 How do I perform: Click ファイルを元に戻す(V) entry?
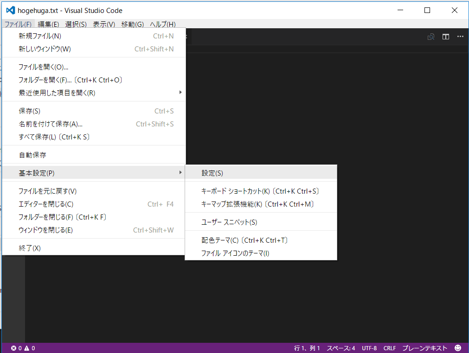coord(94,191)
